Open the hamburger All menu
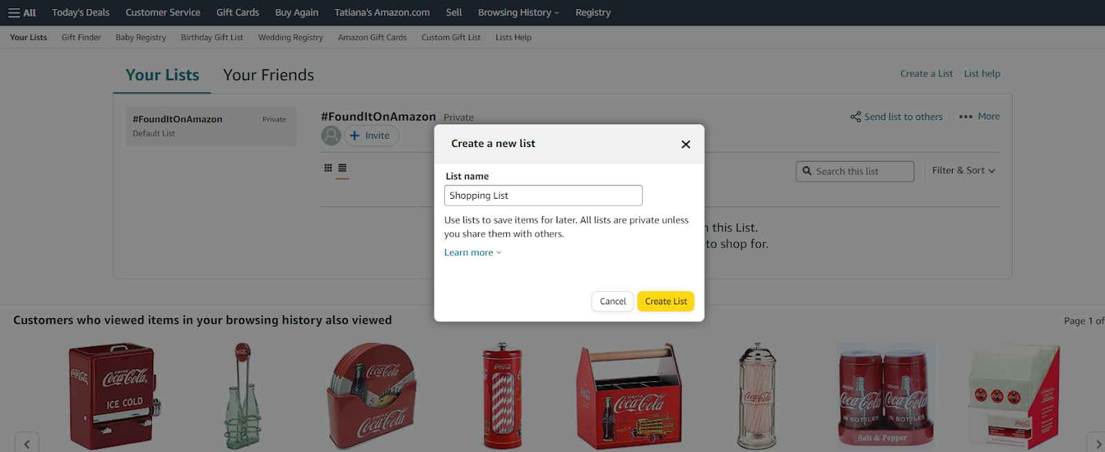 click(21, 12)
